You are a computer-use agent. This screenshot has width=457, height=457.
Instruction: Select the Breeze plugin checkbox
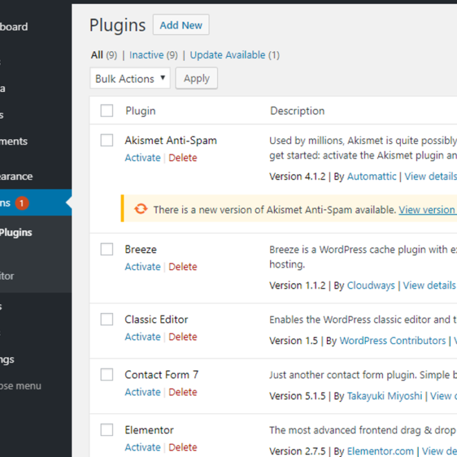(x=107, y=249)
